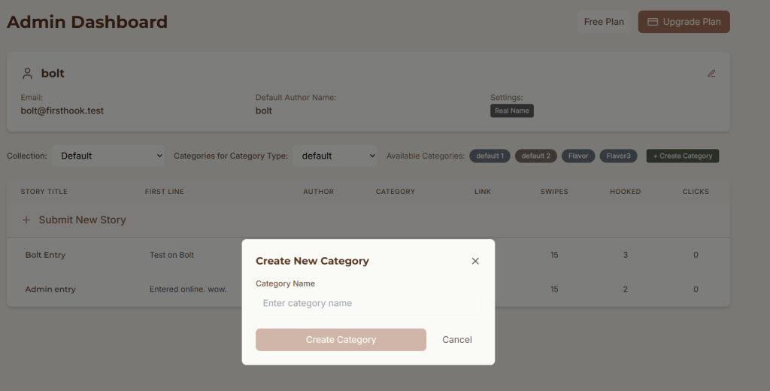The image size is (770, 391).
Task: Open the Collection dropdown
Action: pos(108,156)
